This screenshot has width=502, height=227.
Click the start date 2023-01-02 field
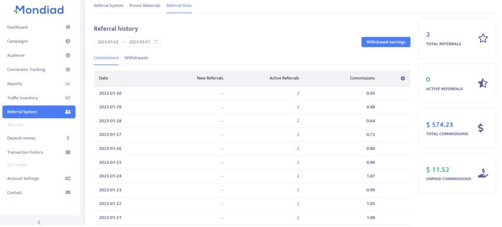108,42
